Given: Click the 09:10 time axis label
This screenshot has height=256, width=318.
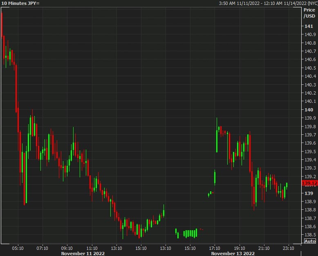Looking at the screenshot, I should pos(67,248).
